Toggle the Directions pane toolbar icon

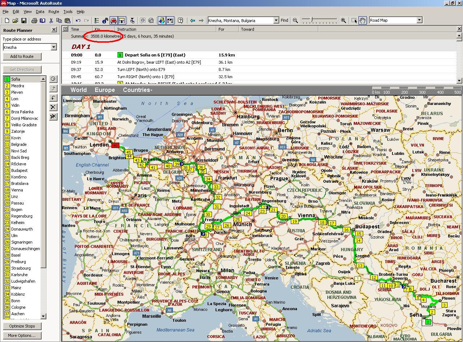122,21
